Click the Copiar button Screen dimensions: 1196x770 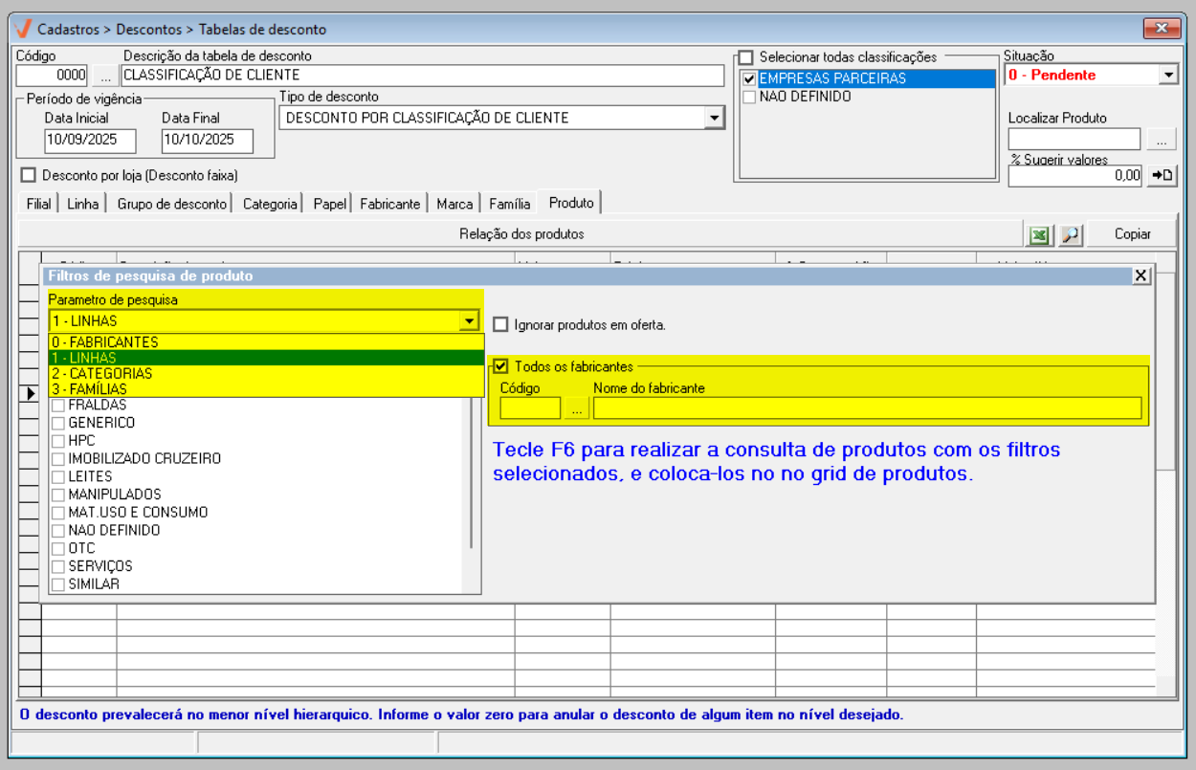(x=1132, y=234)
